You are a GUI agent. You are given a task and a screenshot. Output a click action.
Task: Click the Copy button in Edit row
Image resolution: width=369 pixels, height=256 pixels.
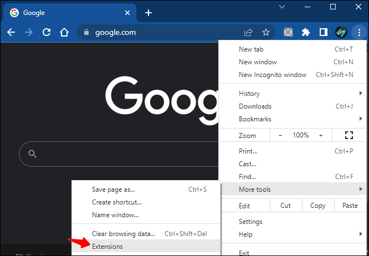coord(317,206)
